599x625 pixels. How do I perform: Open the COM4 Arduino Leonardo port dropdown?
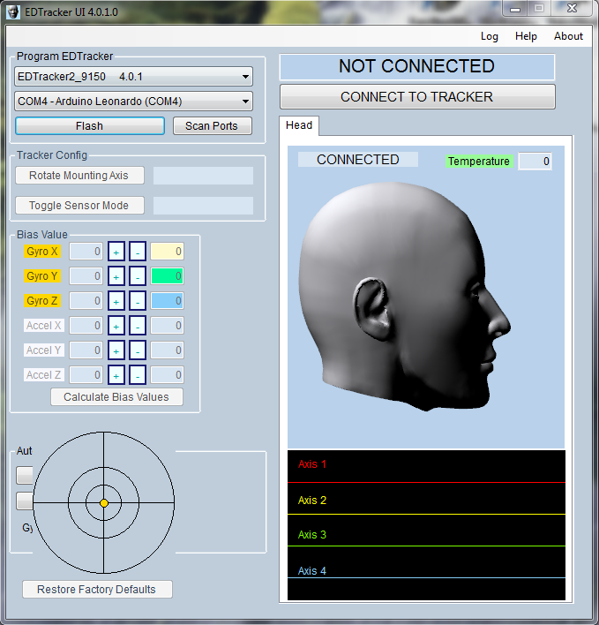133,102
